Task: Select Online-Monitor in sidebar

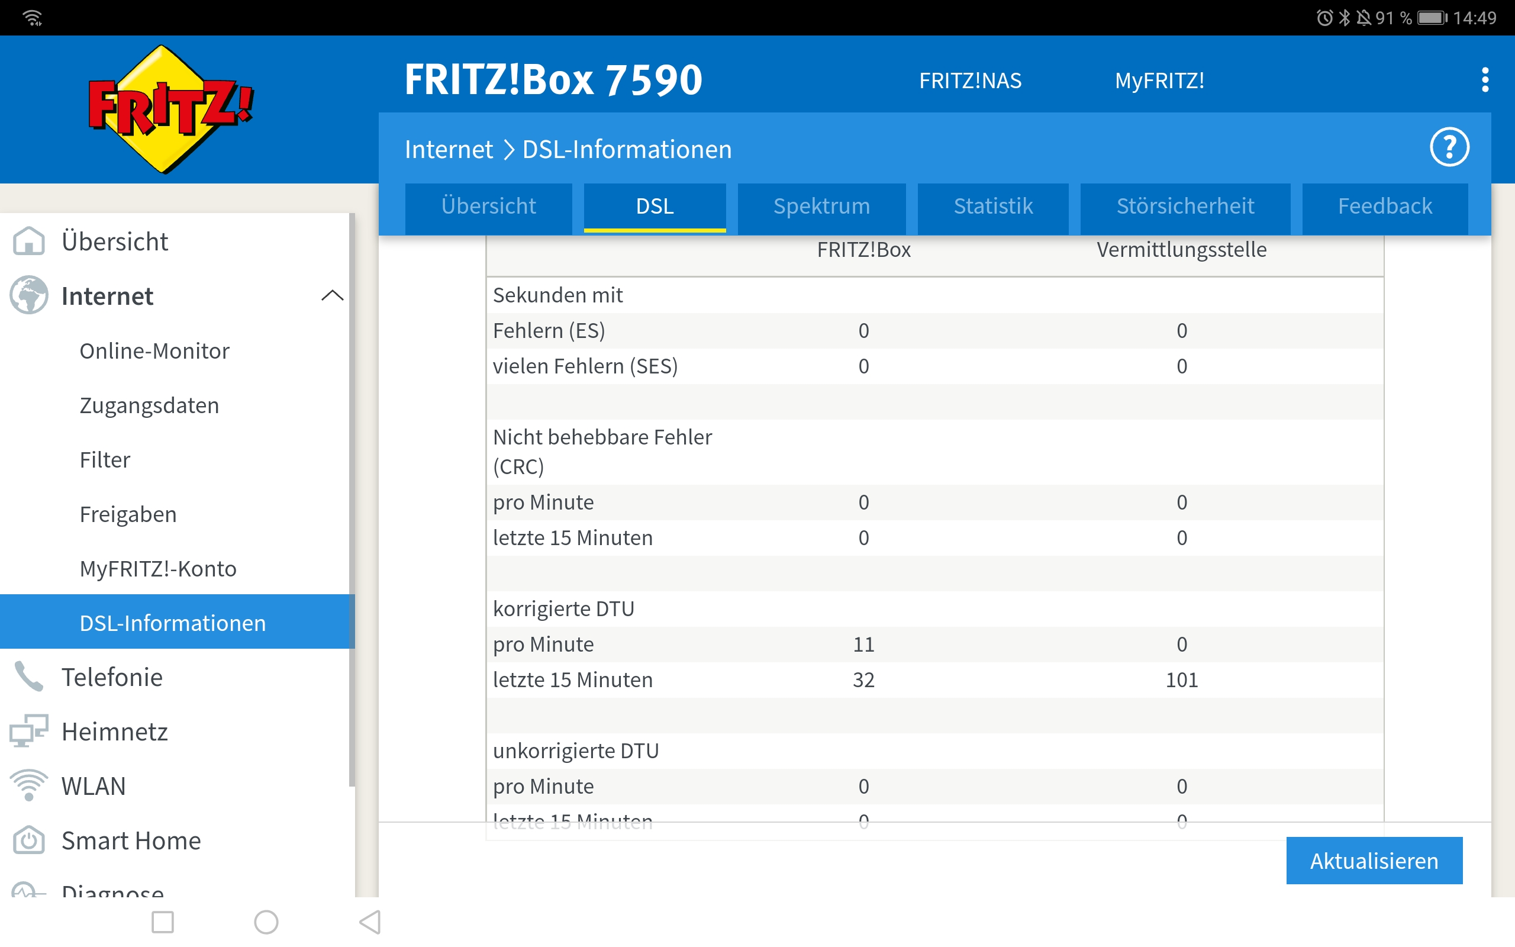Action: coord(154,351)
